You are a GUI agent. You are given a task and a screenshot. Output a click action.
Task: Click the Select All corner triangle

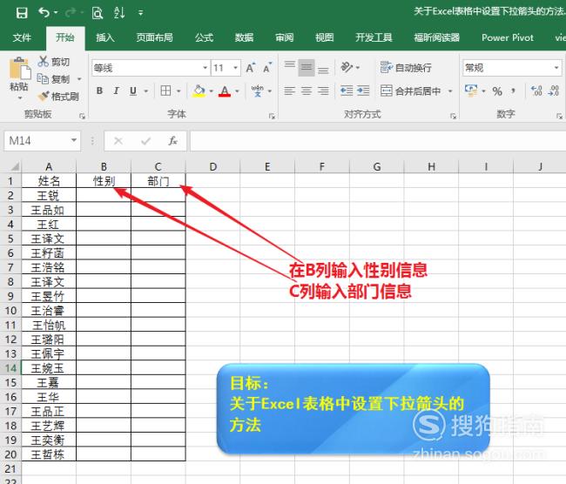click(x=15, y=166)
